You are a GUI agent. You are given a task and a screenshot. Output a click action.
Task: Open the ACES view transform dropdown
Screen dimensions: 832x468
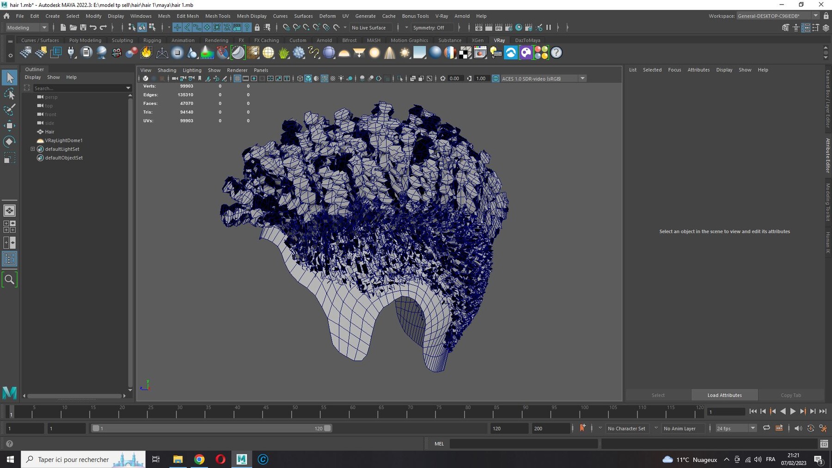544,79
